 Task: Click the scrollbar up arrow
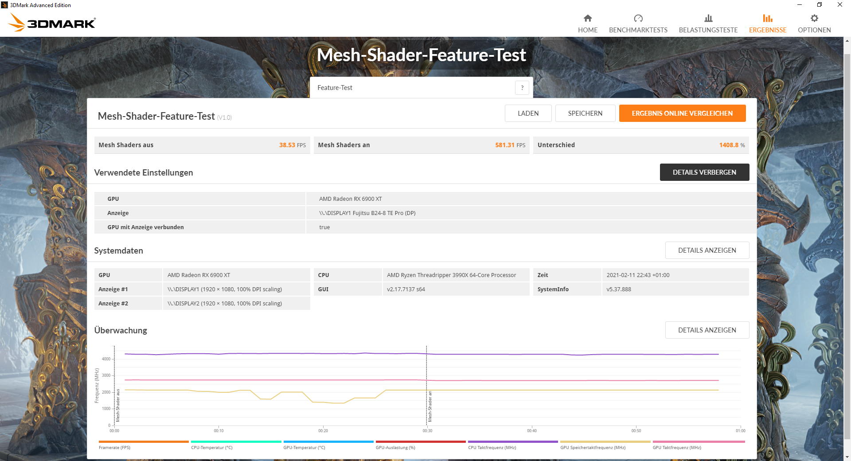[847, 41]
